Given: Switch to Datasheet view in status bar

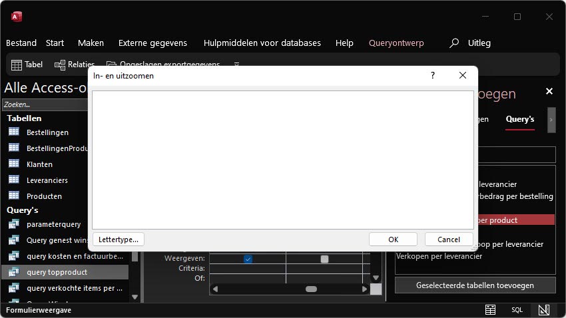Looking at the screenshot, I should 490,310.
